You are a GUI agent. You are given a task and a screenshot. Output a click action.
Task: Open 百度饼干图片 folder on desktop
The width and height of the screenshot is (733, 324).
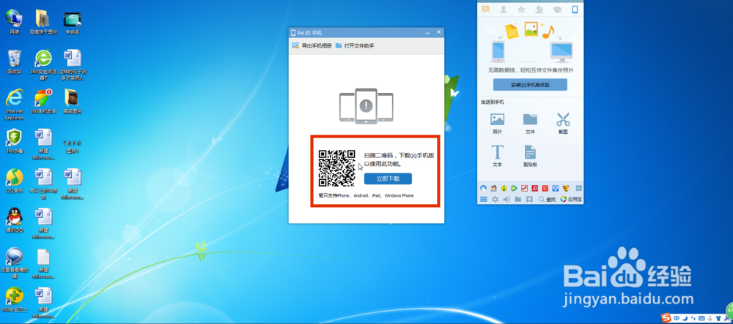pos(43,21)
